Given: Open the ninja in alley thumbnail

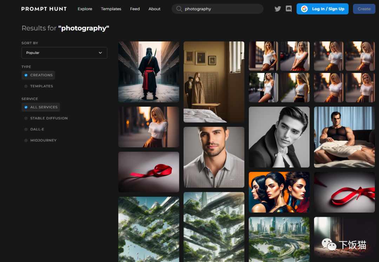Looking at the screenshot, I should pyautogui.click(x=149, y=72).
